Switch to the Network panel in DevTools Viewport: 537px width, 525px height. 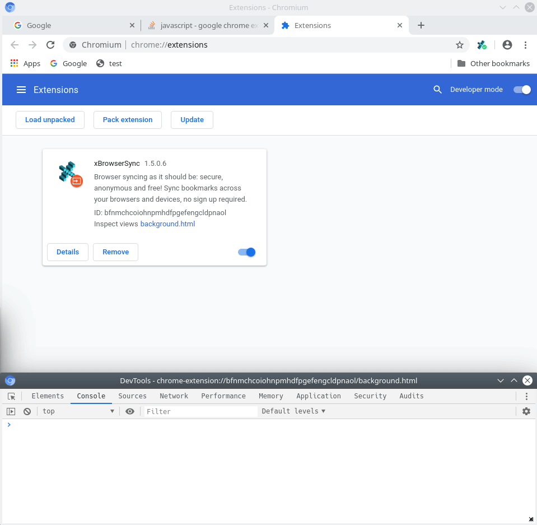pos(174,396)
